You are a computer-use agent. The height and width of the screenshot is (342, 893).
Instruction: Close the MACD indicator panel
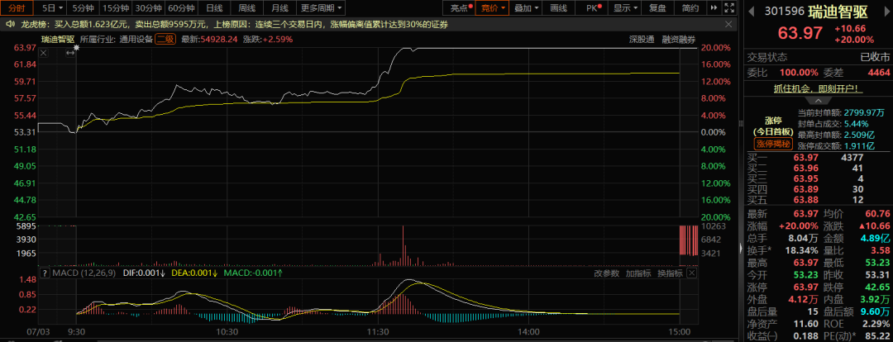[x=691, y=273]
